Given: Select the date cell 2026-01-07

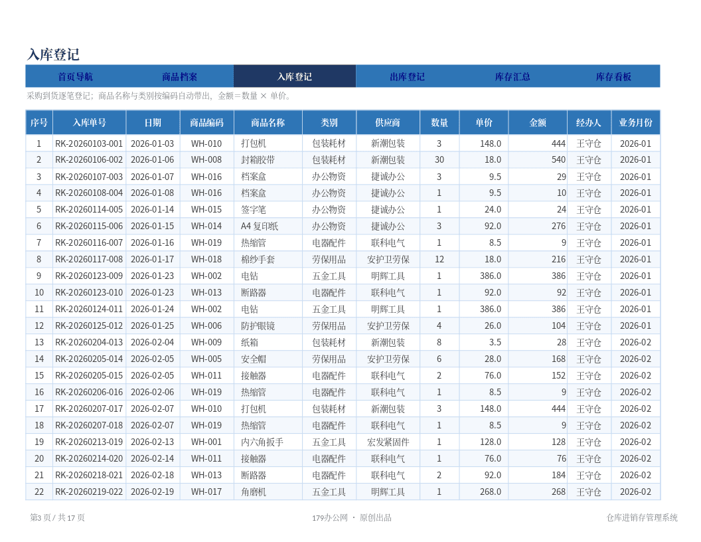Looking at the screenshot, I should click(153, 177).
